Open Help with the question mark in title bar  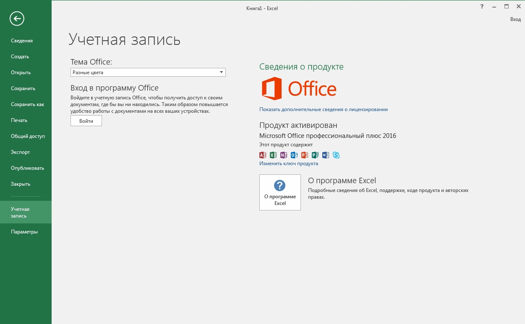[x=481, y=7]
